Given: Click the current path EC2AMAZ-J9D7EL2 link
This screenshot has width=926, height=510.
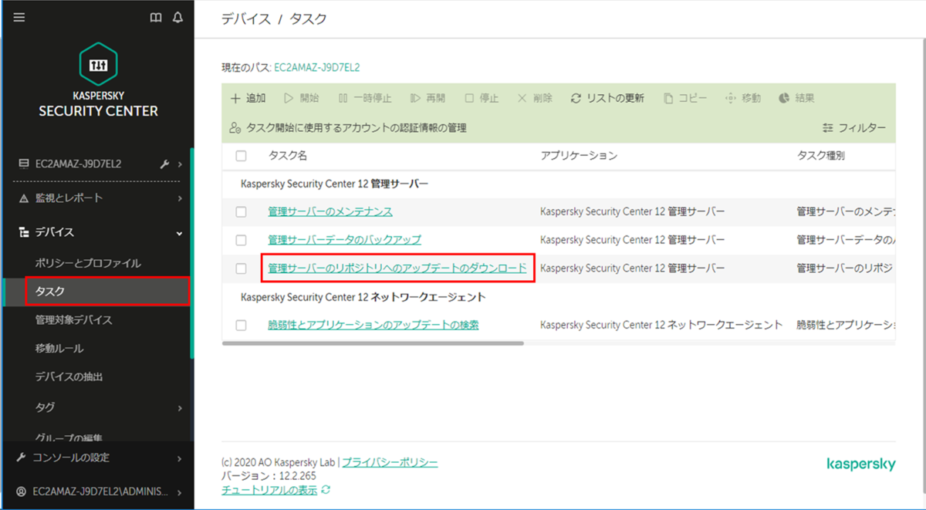Looking at the screenshot, I should click(x=317, y=68).
